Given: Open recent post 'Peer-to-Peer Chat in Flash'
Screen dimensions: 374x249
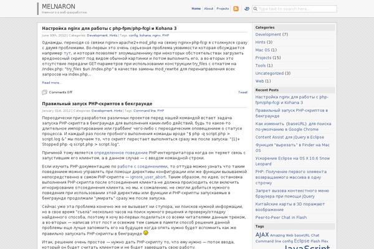Looking at the screenshot, I should pos(281,217).
